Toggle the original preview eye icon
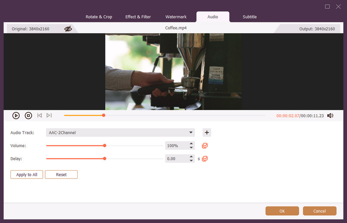347x223 pixels. click(68, 29)
